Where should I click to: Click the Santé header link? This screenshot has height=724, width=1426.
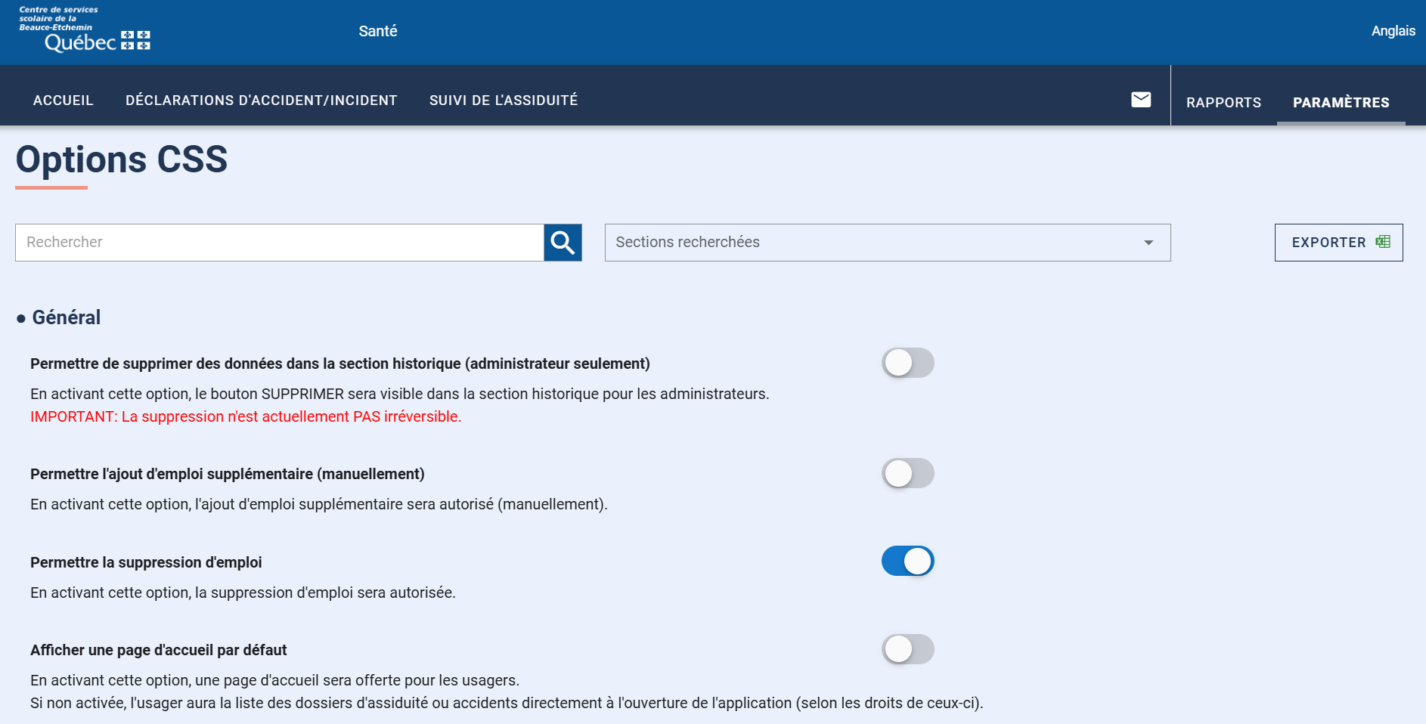pos(378,31)
